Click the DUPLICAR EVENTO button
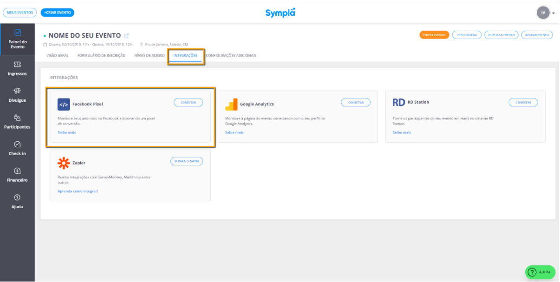The height and width of the screenshot is (282, 560). (x=501, y=35)
